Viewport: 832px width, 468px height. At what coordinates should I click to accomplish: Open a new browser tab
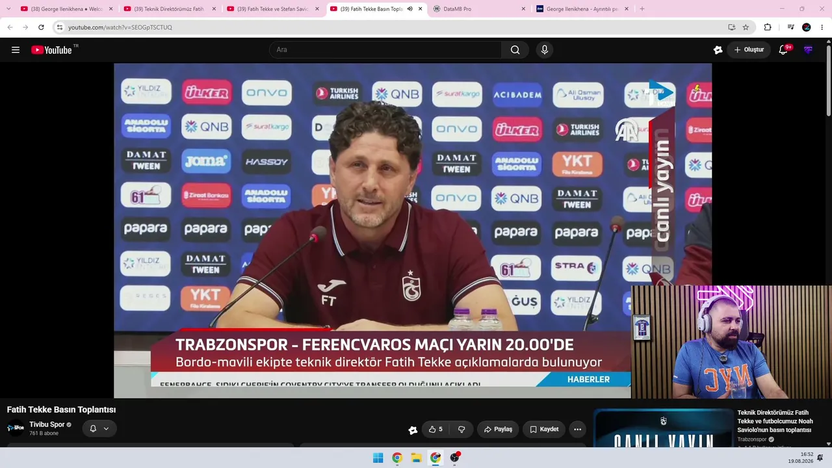pos(642,9)
